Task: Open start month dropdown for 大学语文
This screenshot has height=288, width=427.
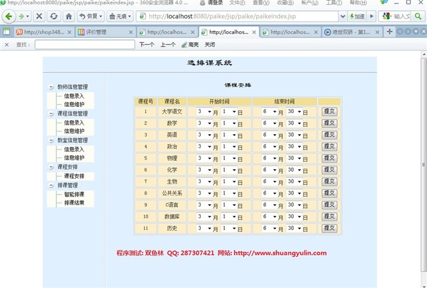Action: pos(204,112)
